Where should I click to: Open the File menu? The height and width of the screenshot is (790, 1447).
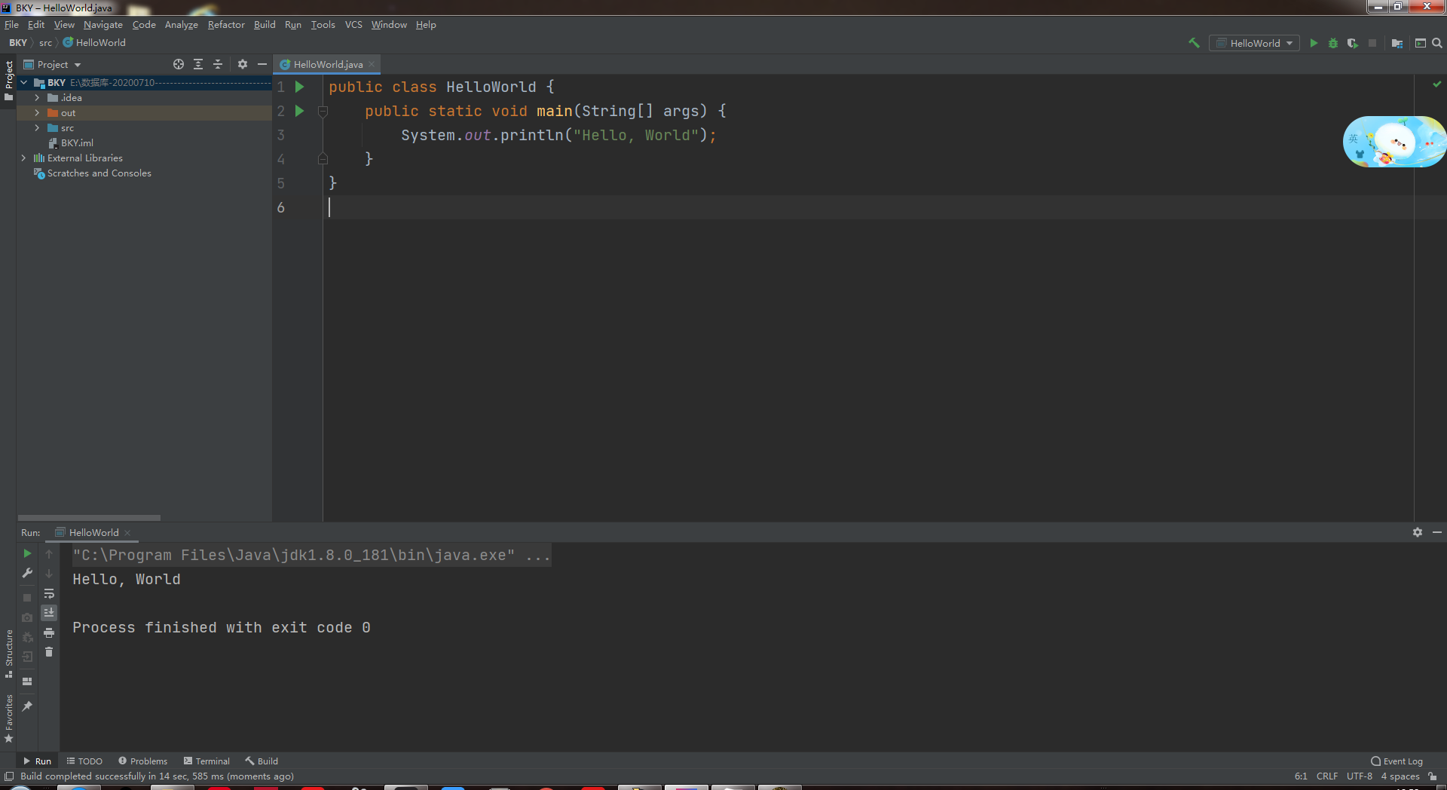[x=11, y=25]
